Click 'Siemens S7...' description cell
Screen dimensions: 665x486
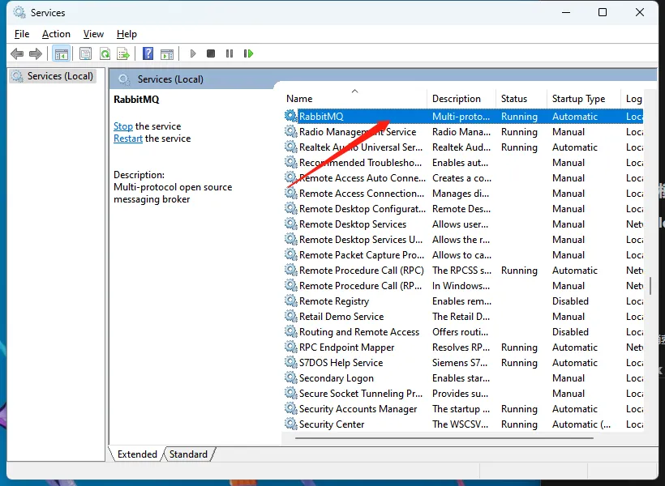460,363
